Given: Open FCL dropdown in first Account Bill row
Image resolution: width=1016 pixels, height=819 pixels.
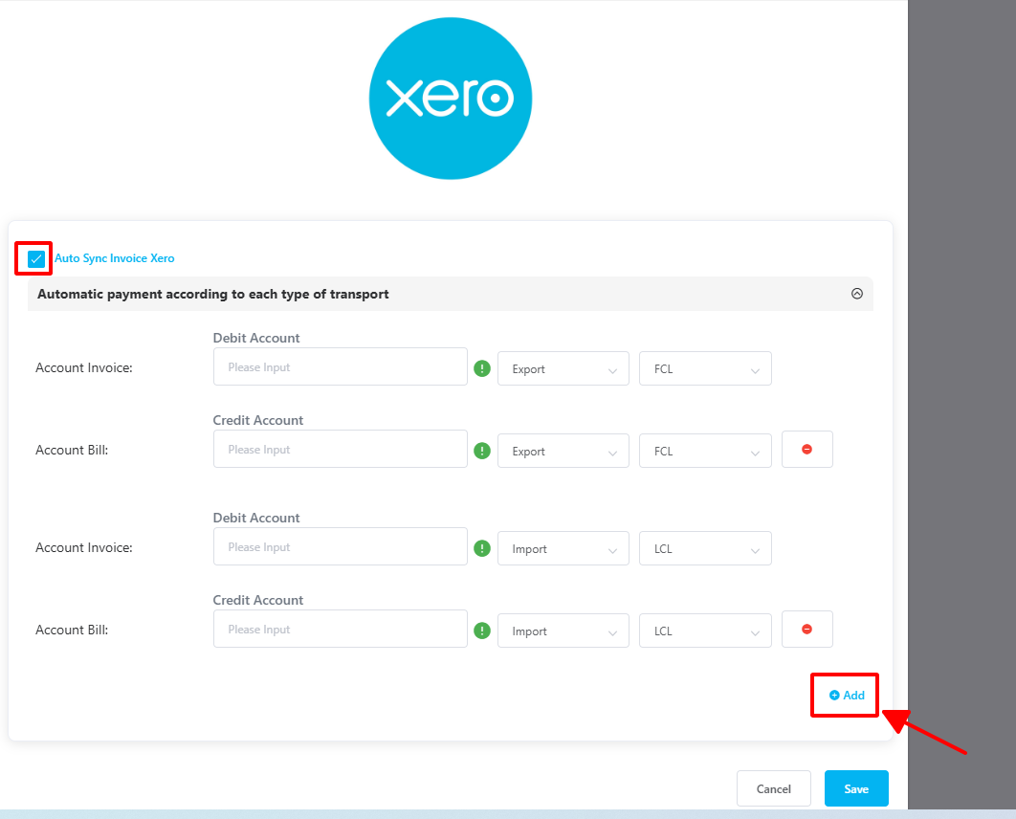Looking at the screenshot, I should (705, 451).
